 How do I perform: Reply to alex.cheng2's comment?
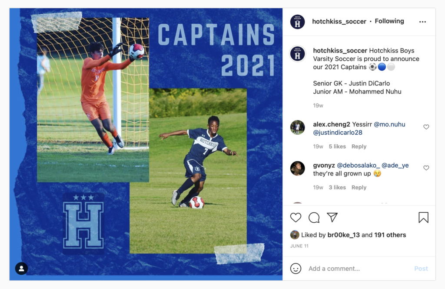359,146
